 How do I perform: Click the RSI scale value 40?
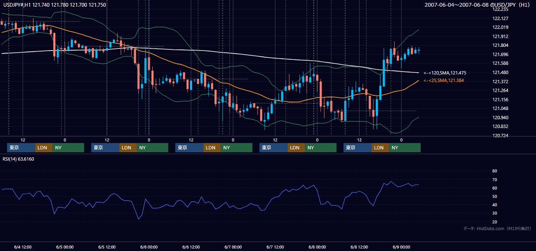[x=494, y=205]
